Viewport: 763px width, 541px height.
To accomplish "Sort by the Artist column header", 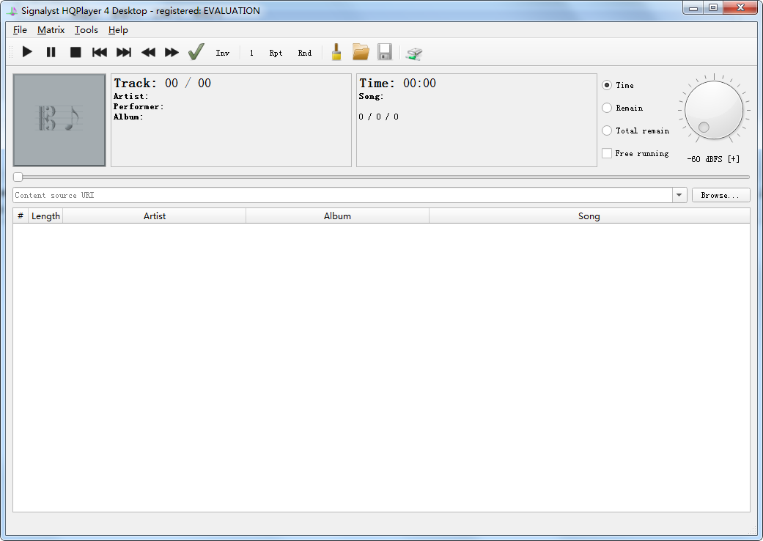I will coord(154,216).
